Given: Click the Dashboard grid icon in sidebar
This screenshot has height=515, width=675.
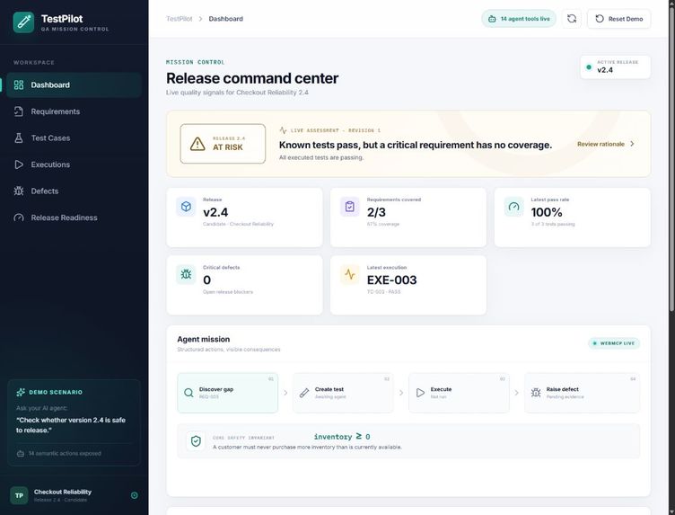Looking at the screenshot, I should click(19, 84).
